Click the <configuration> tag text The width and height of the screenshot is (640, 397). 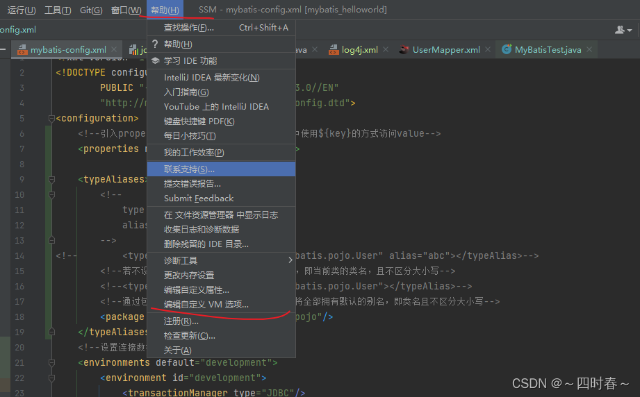click(97, 118)
